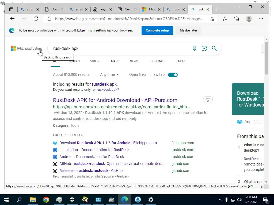274x205 pixels.
Task: Add this page to favorites
Action: click(x=212, y=19)
